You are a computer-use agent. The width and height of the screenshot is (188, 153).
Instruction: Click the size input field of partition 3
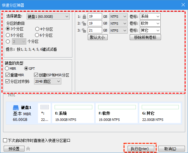94,30
